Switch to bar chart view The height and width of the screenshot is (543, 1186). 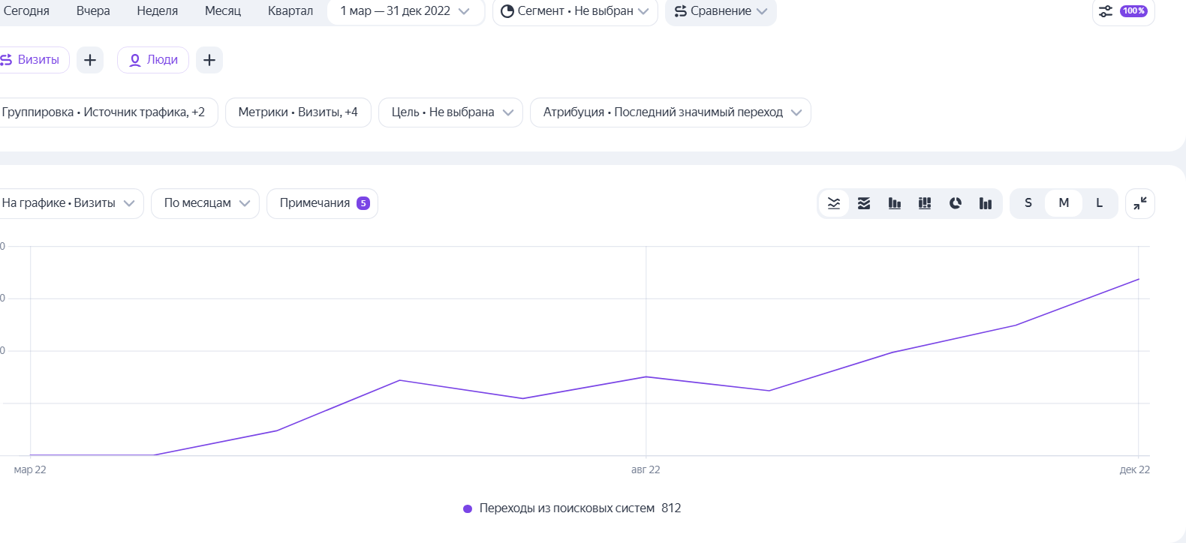tap(895, 203)
